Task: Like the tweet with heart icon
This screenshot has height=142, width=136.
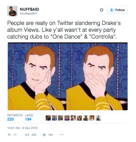Action: (x=44, y=135)
